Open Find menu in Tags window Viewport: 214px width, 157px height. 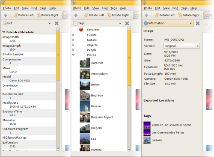pos(104,8)
